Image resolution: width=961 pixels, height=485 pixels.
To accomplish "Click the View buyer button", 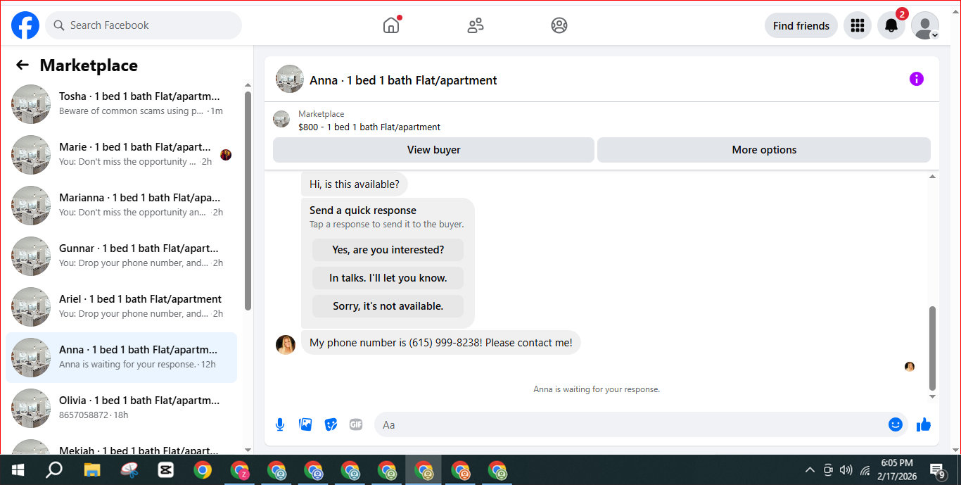I will coord(433,149).
